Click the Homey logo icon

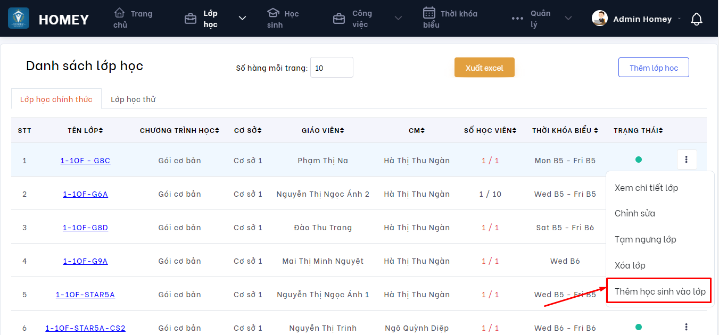[19, 19]
